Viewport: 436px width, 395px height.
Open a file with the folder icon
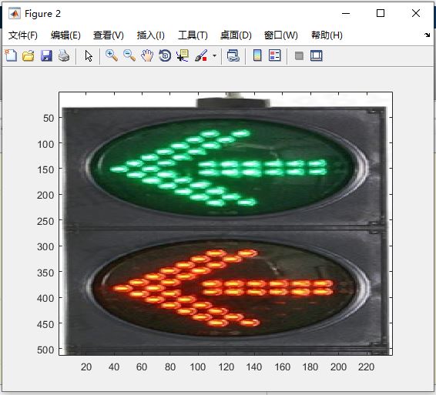tap(29, 55)
